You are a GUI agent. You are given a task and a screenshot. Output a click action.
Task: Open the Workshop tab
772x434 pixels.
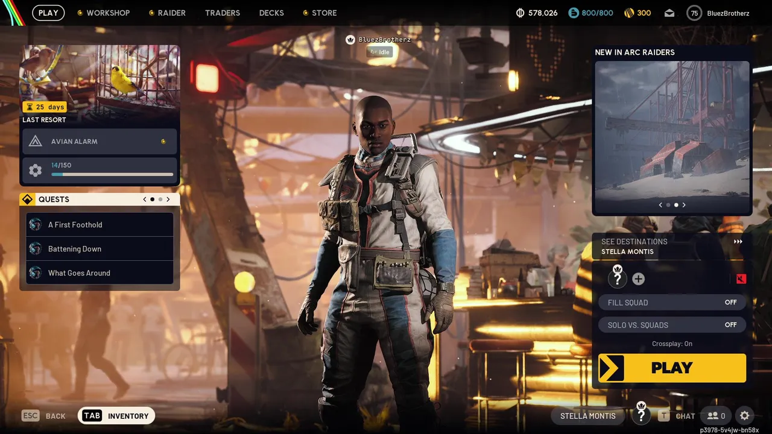[104, 13]
